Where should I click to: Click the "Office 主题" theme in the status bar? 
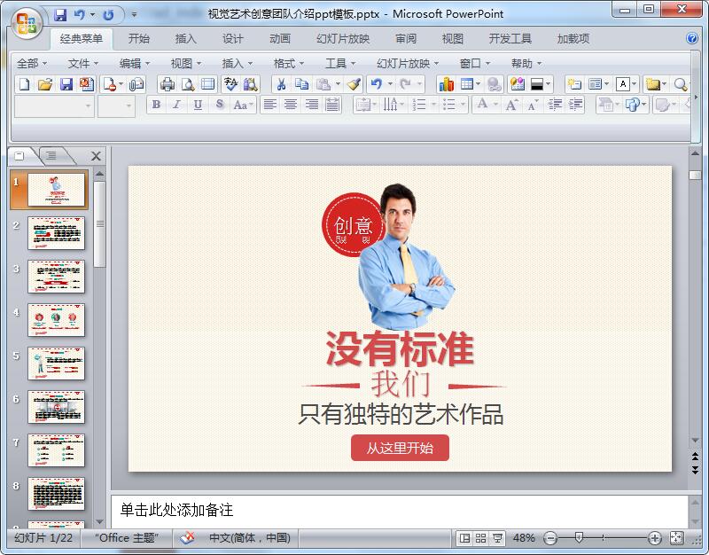126,538
